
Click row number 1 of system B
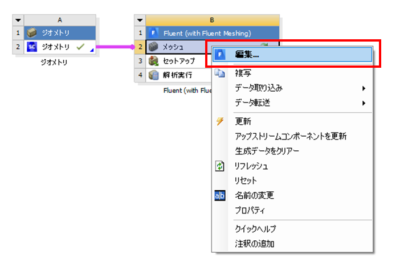(140, 33)
